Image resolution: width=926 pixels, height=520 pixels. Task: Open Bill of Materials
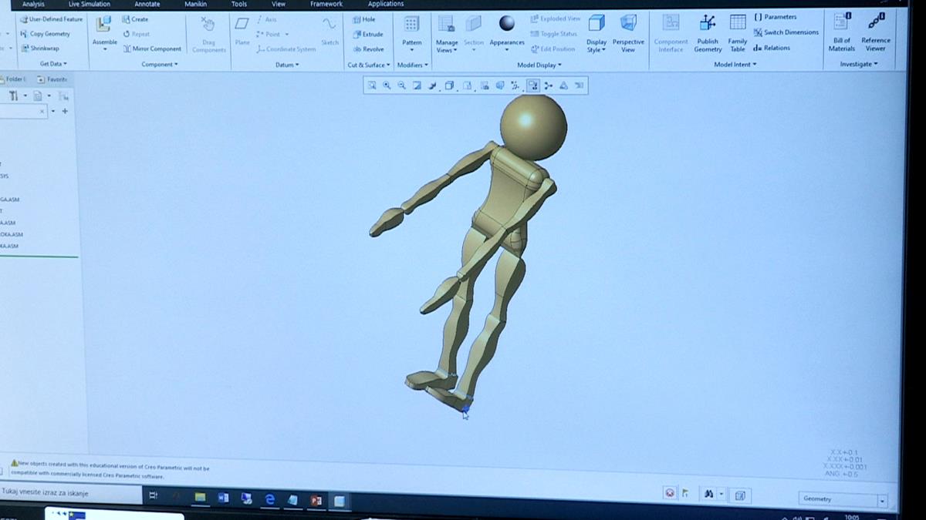[x=842, y=25]
